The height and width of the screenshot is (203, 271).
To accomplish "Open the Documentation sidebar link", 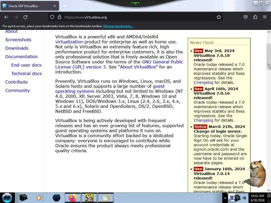I will tap(21, 57).
